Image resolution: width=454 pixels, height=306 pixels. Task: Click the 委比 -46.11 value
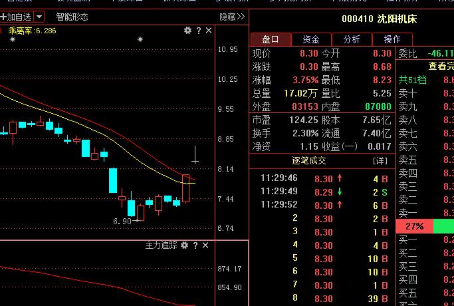[x=441, y=53]
